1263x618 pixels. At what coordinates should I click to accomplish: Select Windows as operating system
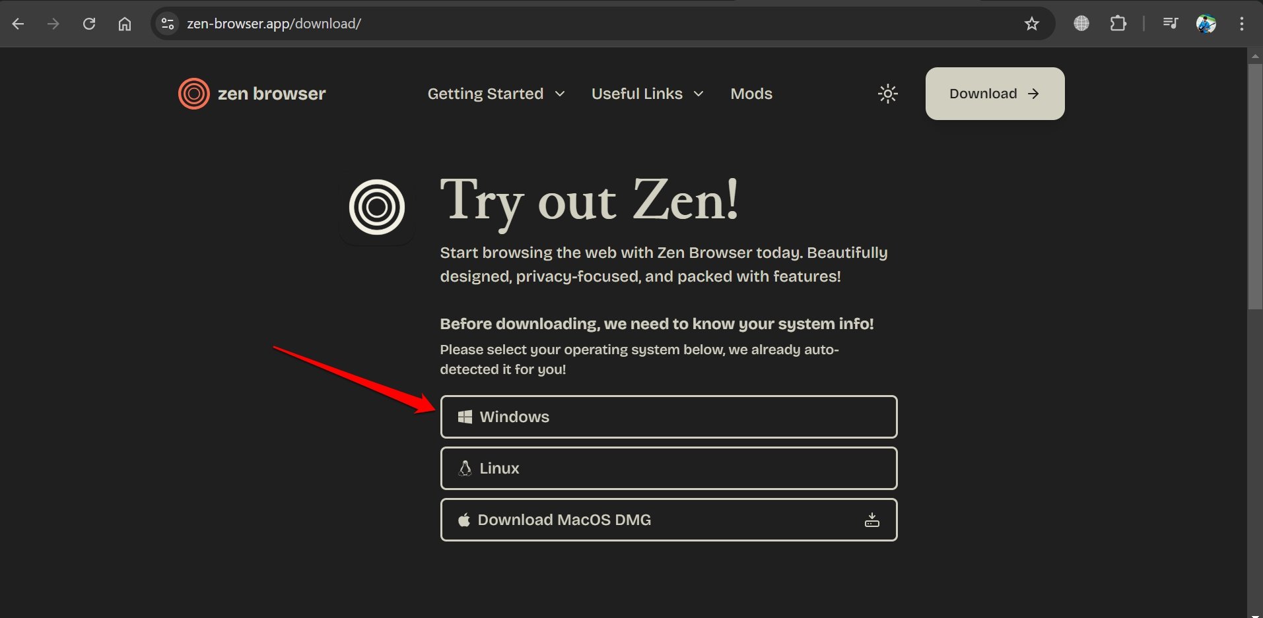669,417
